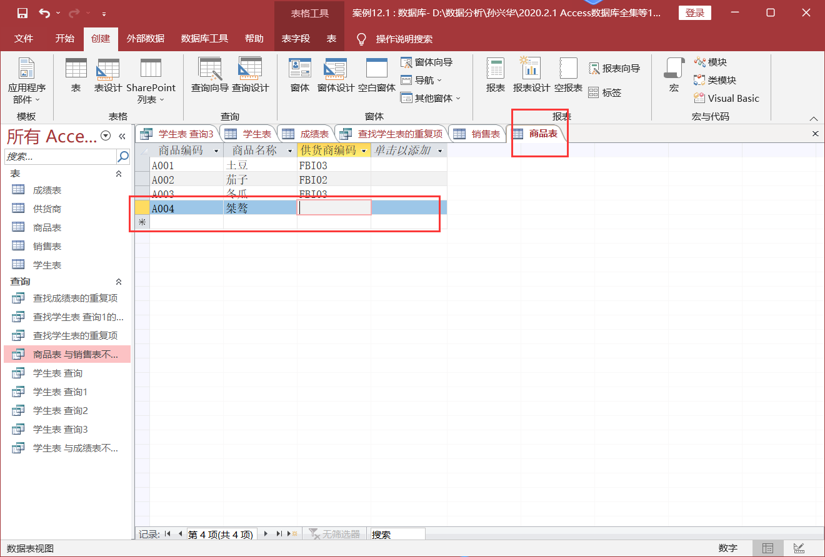This screenshot has width=825, height=557.
Task: Collapse the Tables (表) group
Action: [119, 174]
